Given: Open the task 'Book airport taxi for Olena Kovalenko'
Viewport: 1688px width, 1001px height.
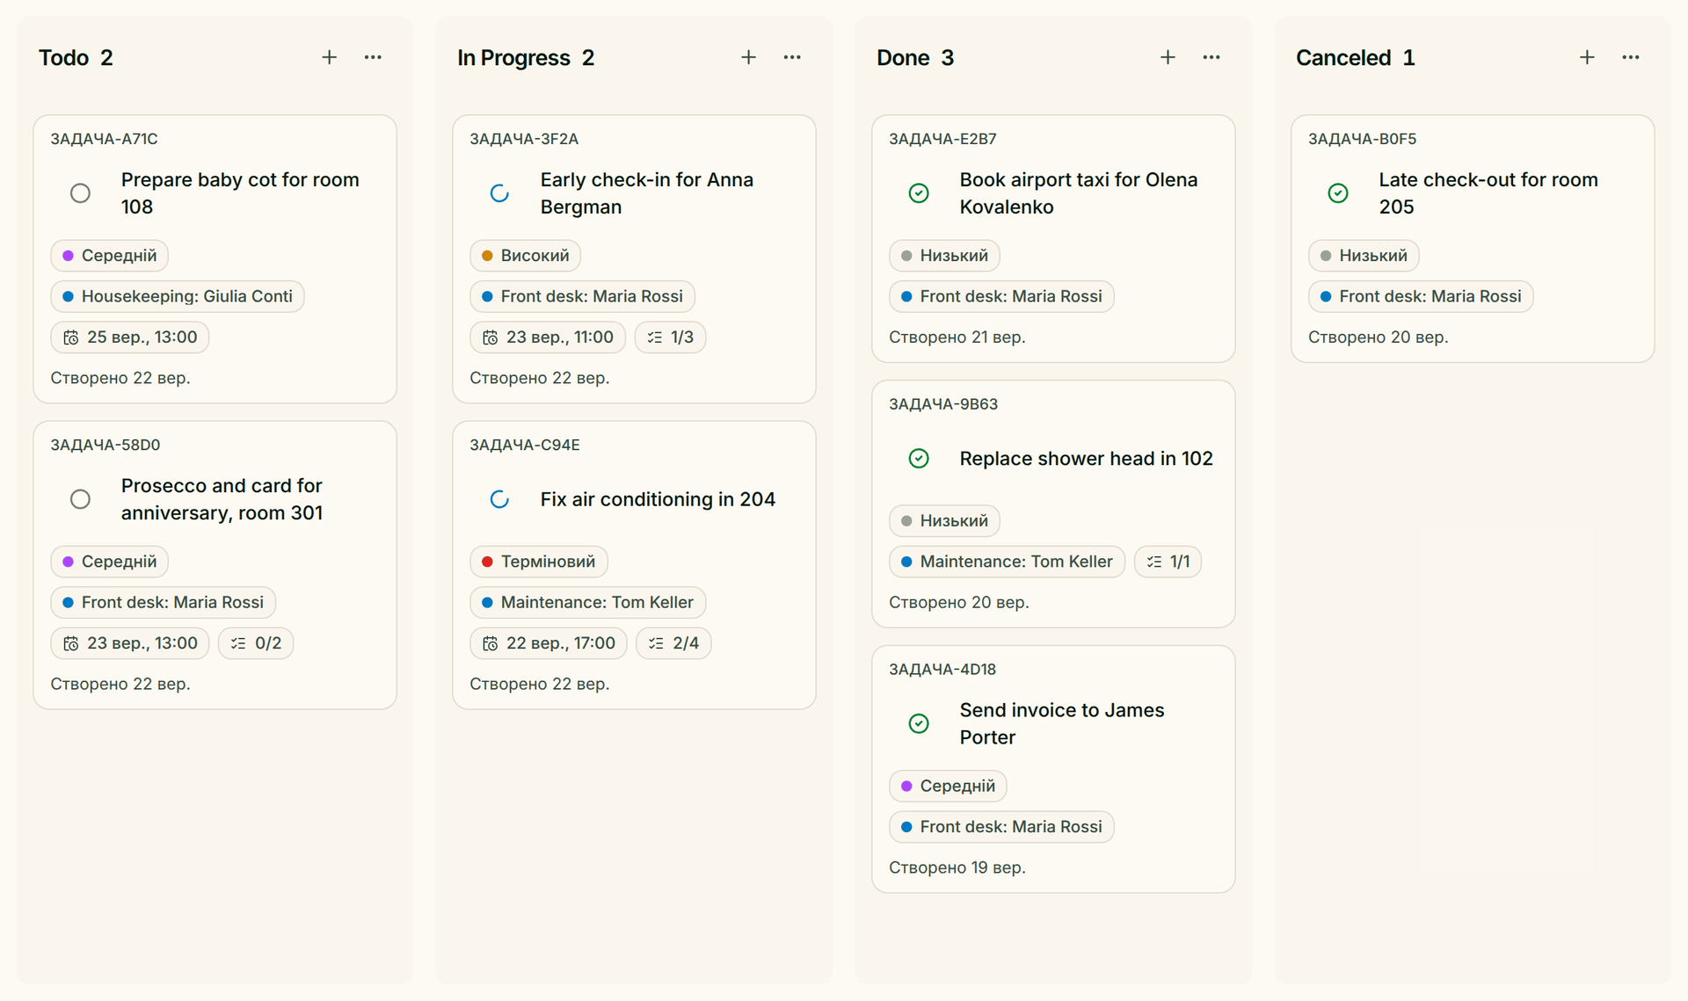Looking at the screenshot, I should [1079, 193].
